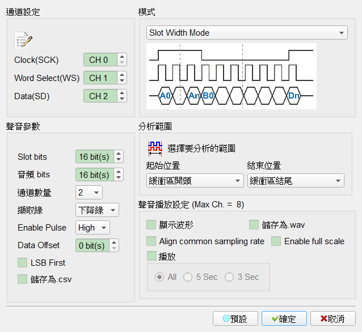
Task: Select the All playback radio button
Action: pyautogui.click(x=159, y=277)
